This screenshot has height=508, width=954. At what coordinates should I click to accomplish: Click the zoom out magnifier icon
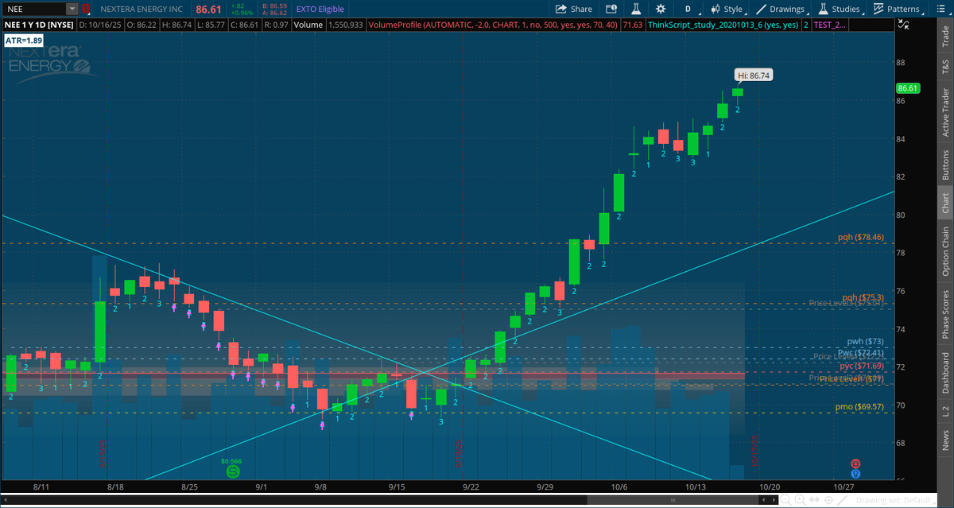point(785,500)
